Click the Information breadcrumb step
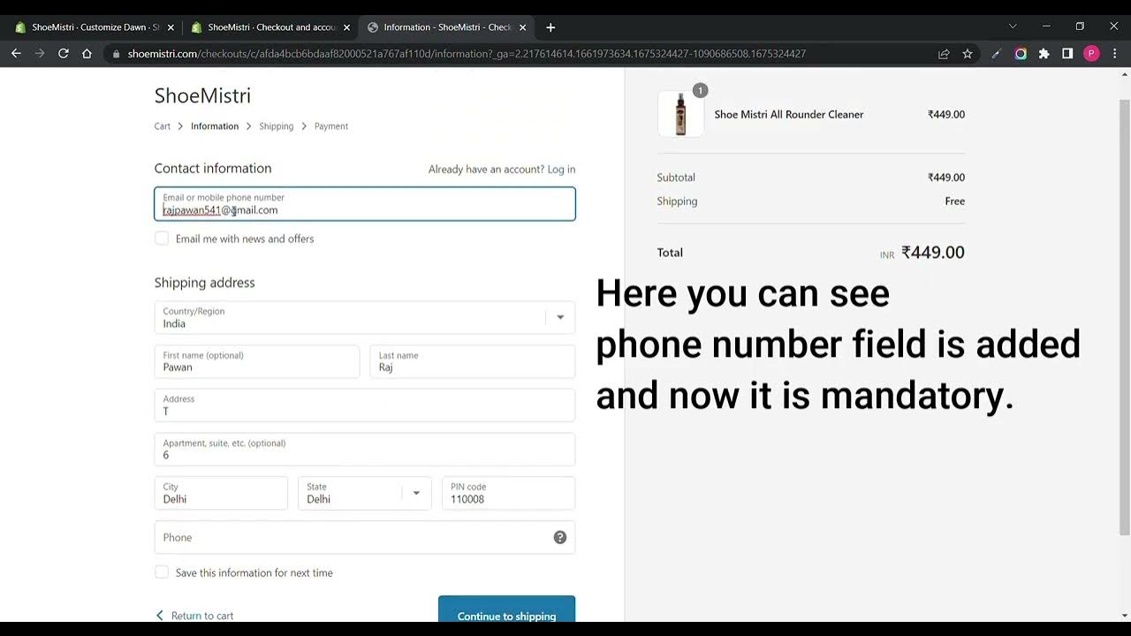The image size is (1131, 636). (x=215, y=126)
